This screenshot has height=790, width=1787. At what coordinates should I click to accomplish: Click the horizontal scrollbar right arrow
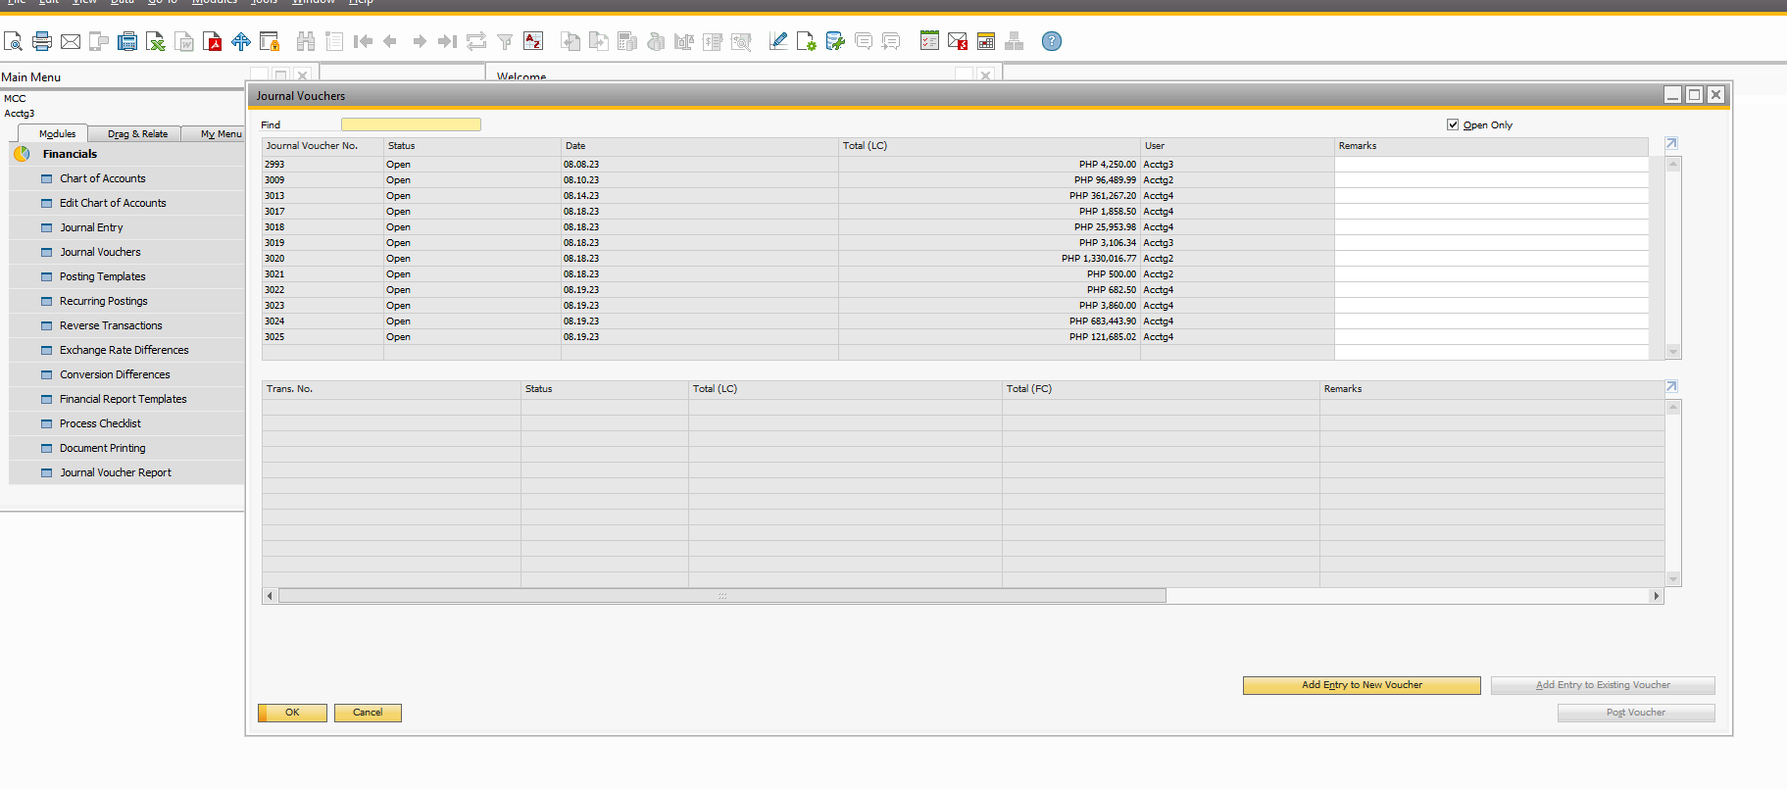1657,596
